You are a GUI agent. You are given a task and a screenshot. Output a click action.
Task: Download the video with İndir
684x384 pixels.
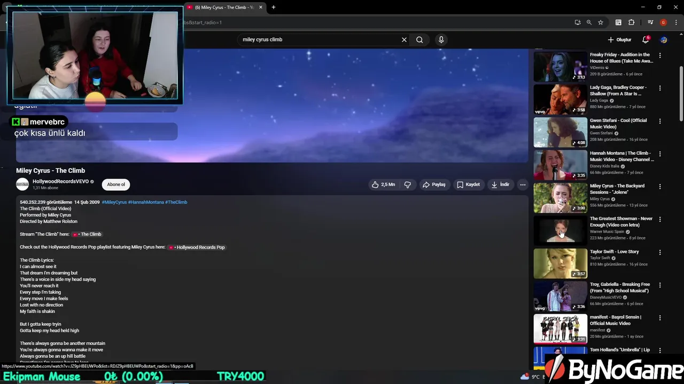[x=501, y=185]
